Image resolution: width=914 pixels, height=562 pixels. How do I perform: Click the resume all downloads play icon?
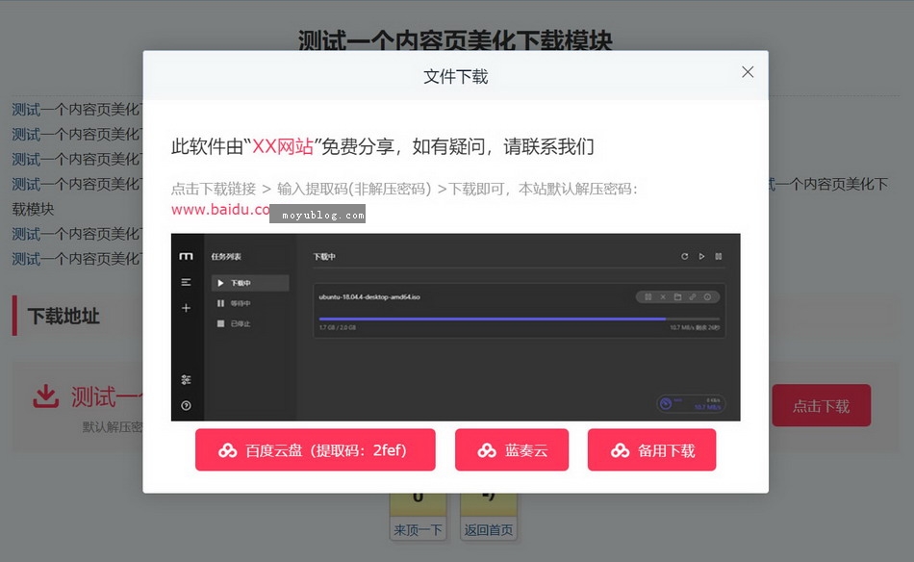click(x=701, y=255)
